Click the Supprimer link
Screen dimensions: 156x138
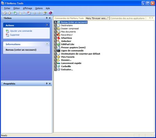[15, 35]
